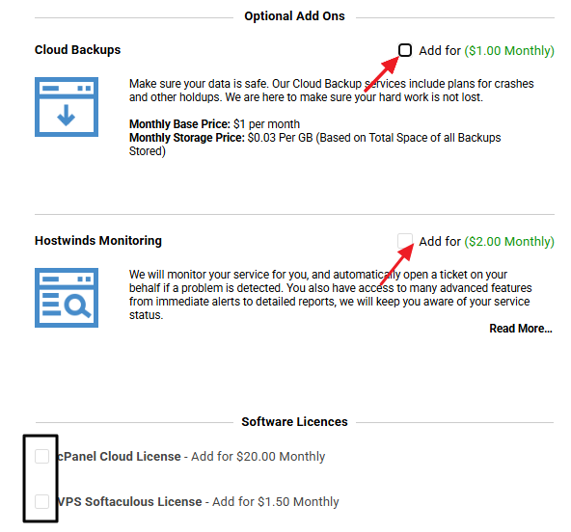The width and height of the screenshot is (571, 532).
Task: Click the 'Optional Add Ons' section title
Action: click(x=294, y=16)
